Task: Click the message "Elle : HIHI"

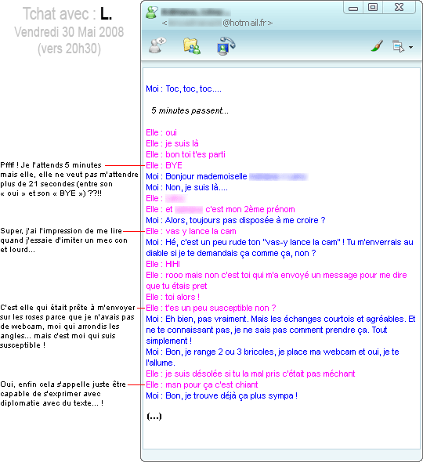Action: 163,264
